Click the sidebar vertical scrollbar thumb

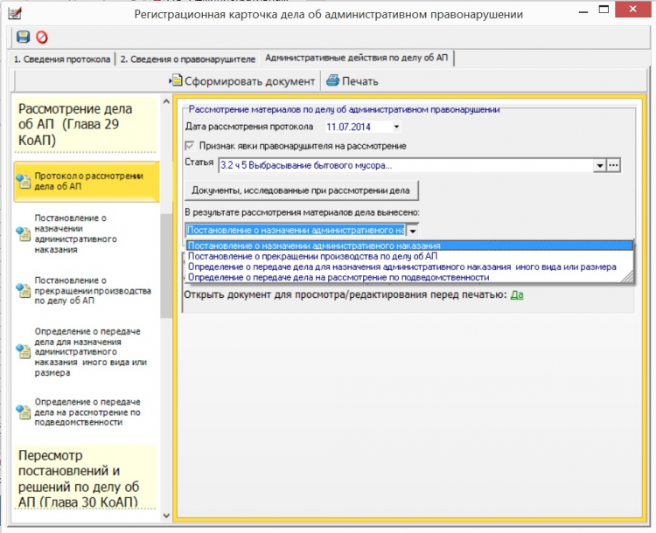tap(166, 266)
